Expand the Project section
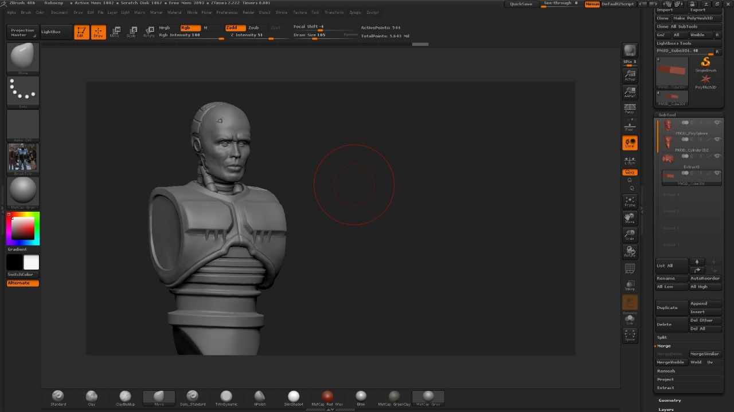 [x=665, y=379]
